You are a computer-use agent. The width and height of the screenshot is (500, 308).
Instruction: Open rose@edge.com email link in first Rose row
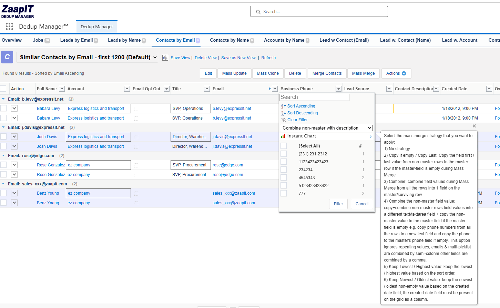(x=228, y=165)
